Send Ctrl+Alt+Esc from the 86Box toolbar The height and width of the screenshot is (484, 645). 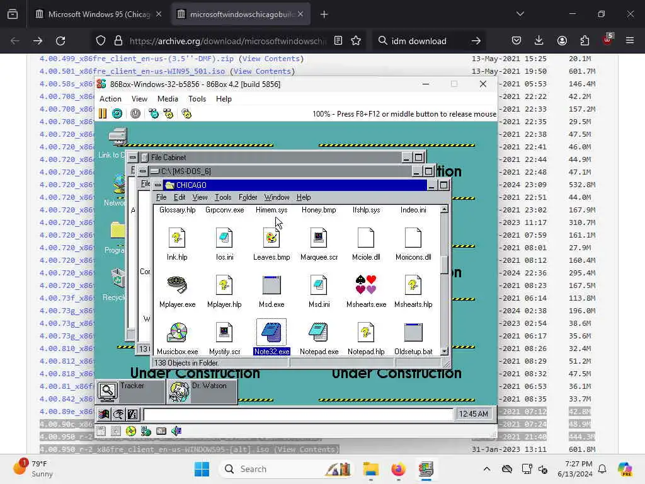(168, 113)
